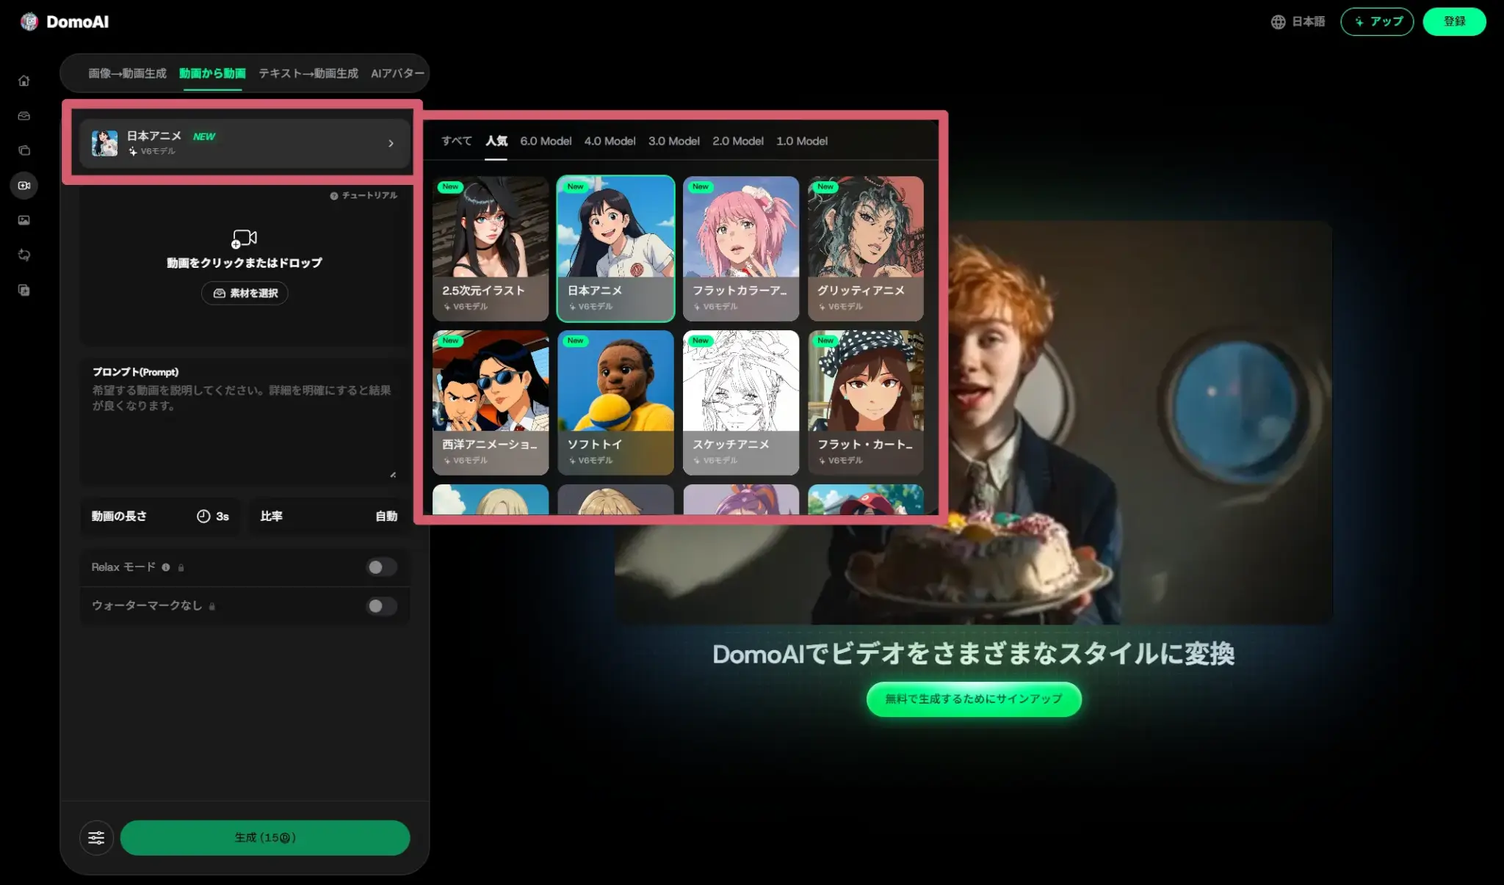Open the inbox tray icon in the sidebar
1504x885 pixels.
point(24,116)
